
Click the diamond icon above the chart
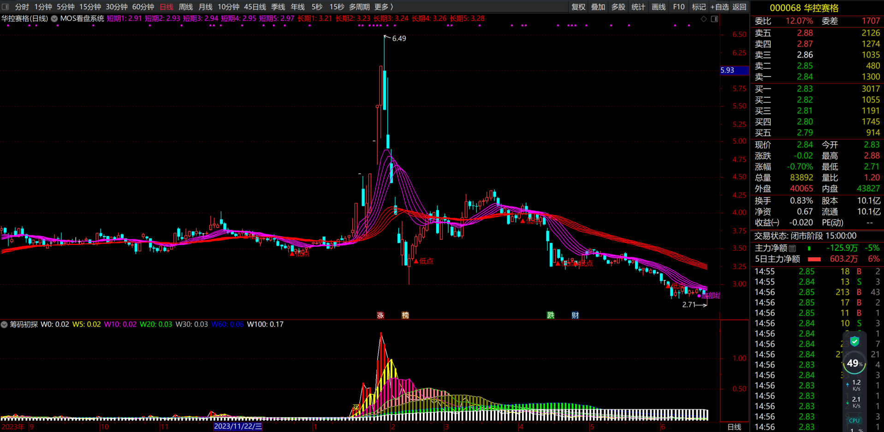coord(704,19)
